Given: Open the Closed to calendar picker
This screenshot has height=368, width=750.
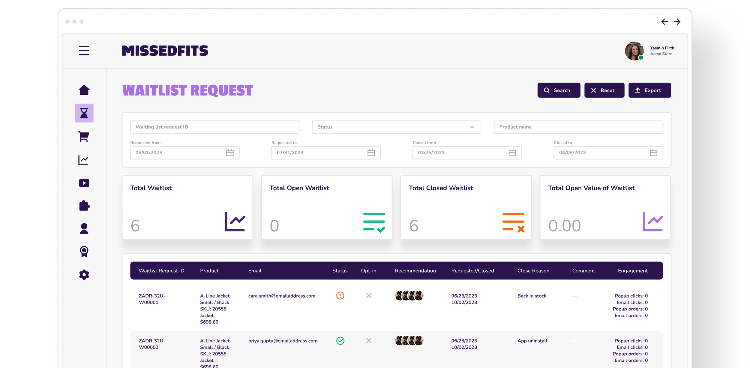Looking at the screenshot, I should coord(653,153).
